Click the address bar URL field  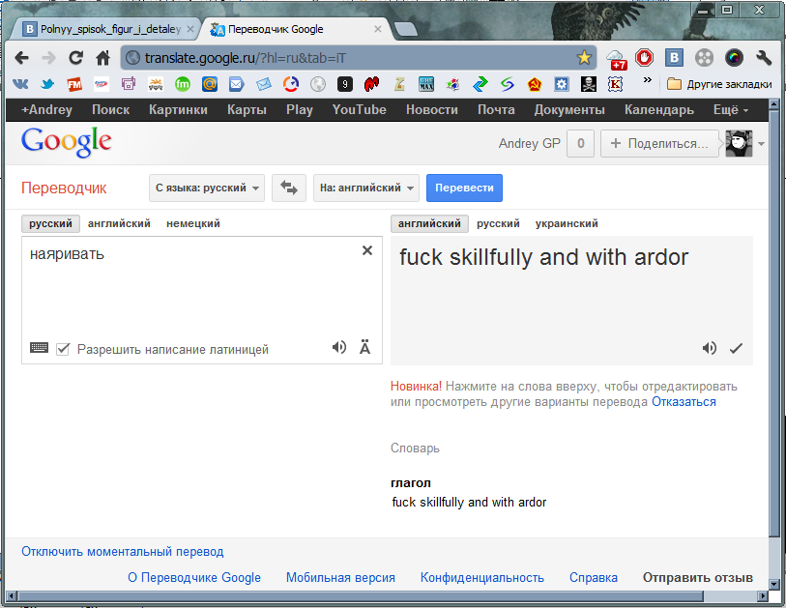359,58
